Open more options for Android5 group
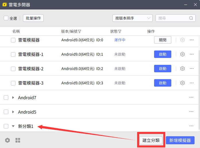The image size is (200, 148). tap(191, 112)
